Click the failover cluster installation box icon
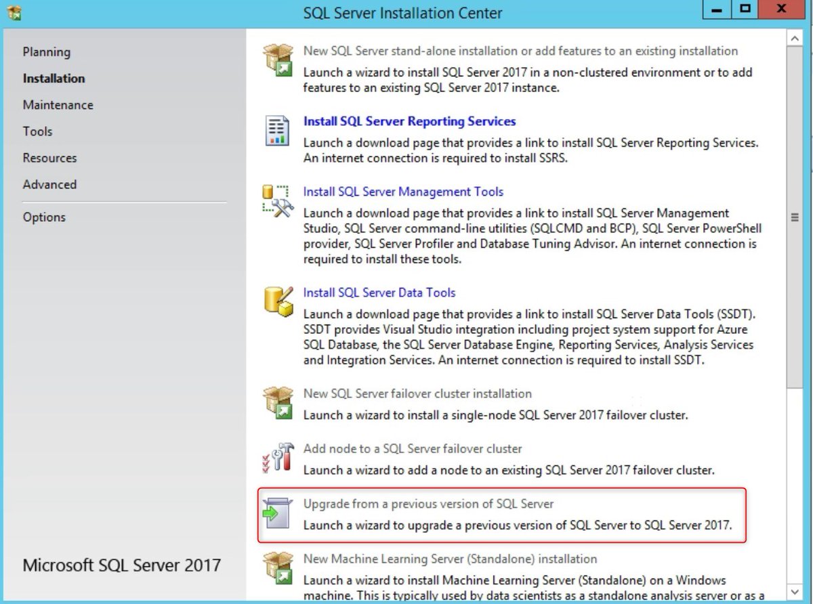813x604 pixels. click(x=278, y=404)
